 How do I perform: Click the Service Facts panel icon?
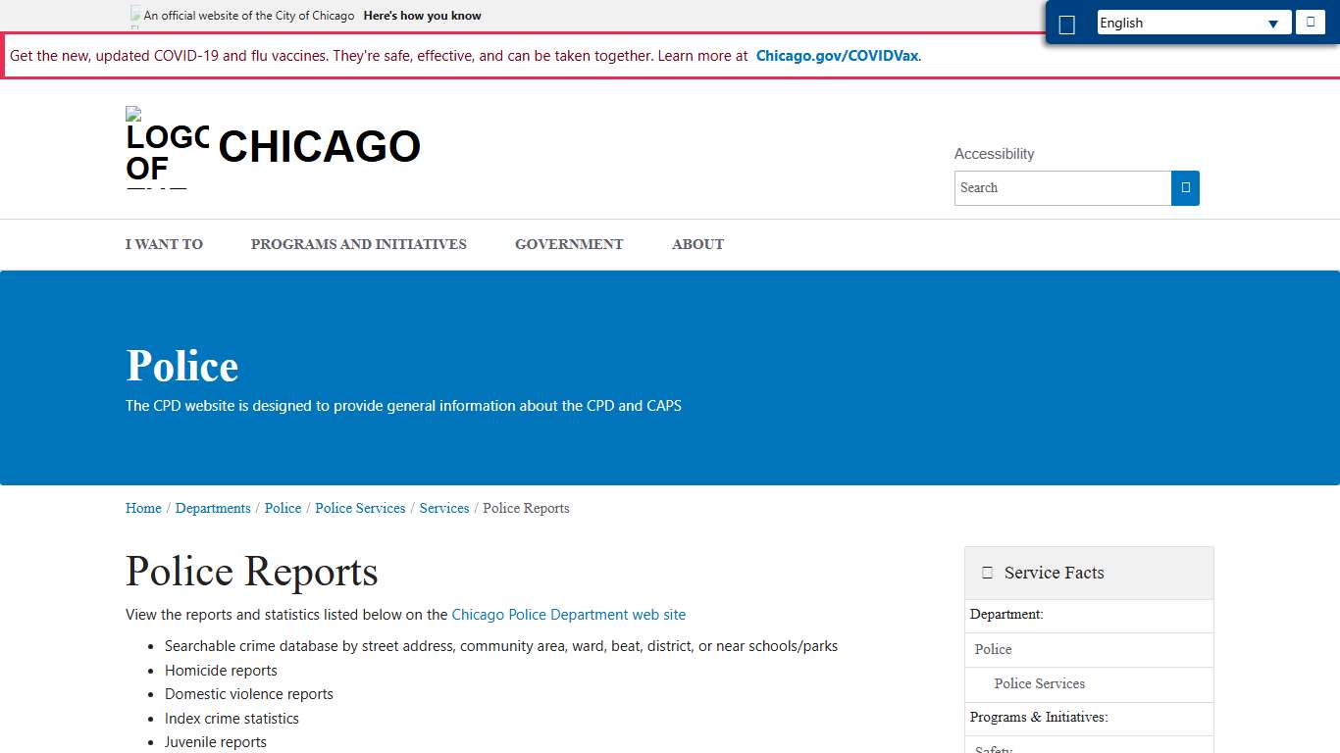click(987, 572)
